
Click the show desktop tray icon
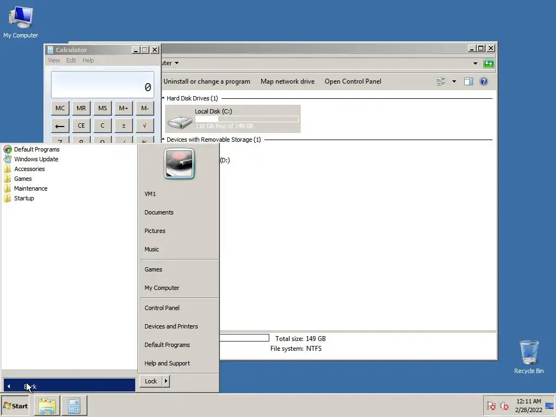[x=549, y=406]
